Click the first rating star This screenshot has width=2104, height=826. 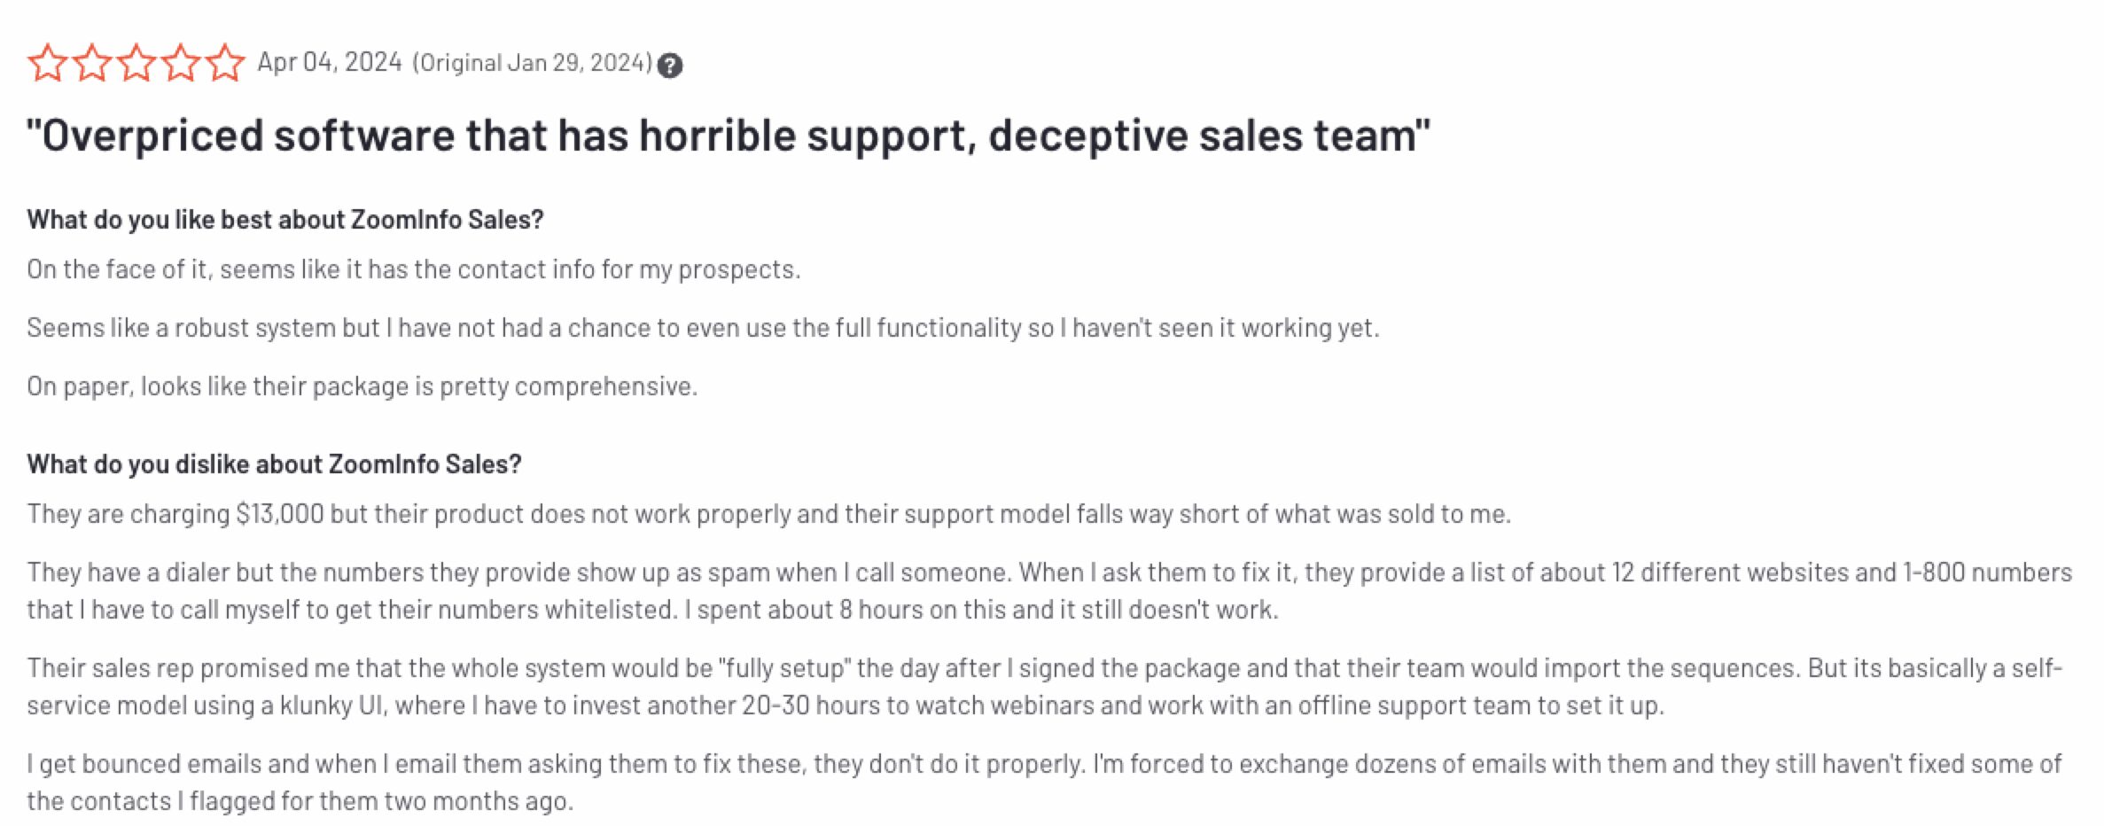(47, 63)
